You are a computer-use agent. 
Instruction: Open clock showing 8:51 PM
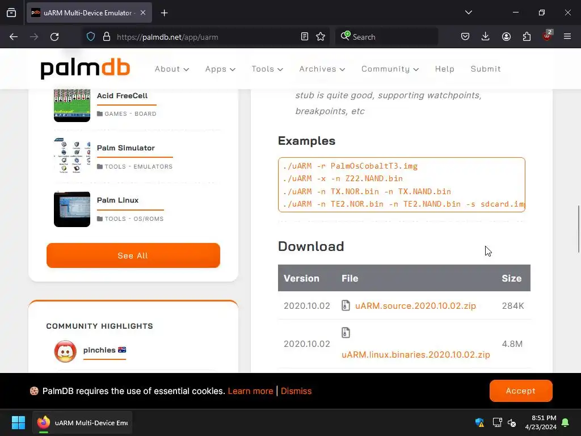pyautogui.click(x=541, y=422)
